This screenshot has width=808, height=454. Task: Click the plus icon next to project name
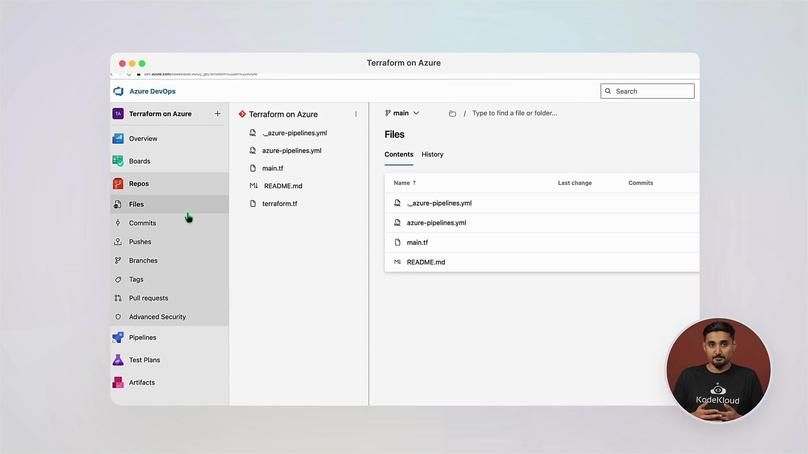coord(218,114)
